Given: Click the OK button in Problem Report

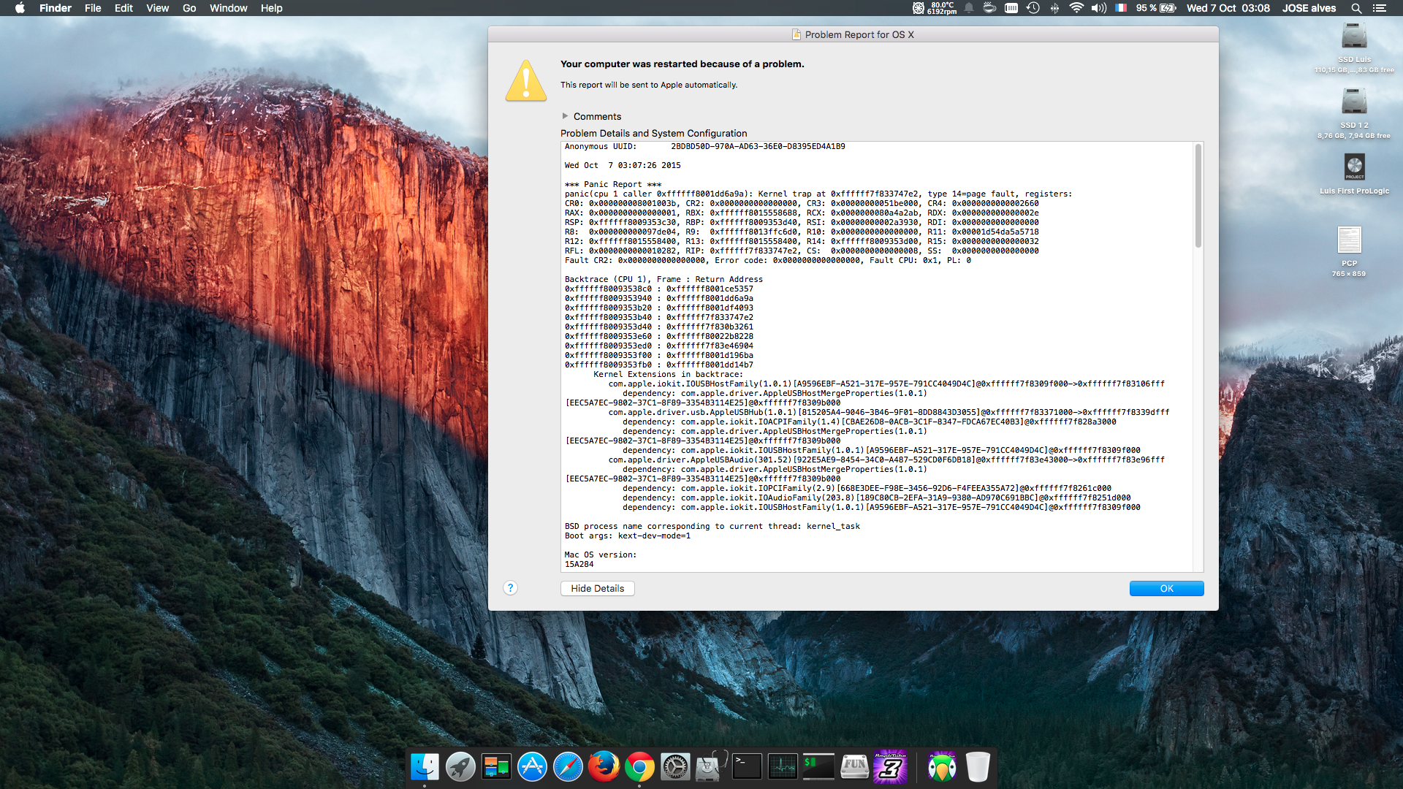Looking at the screenshot, I should tap(1166, 588).
